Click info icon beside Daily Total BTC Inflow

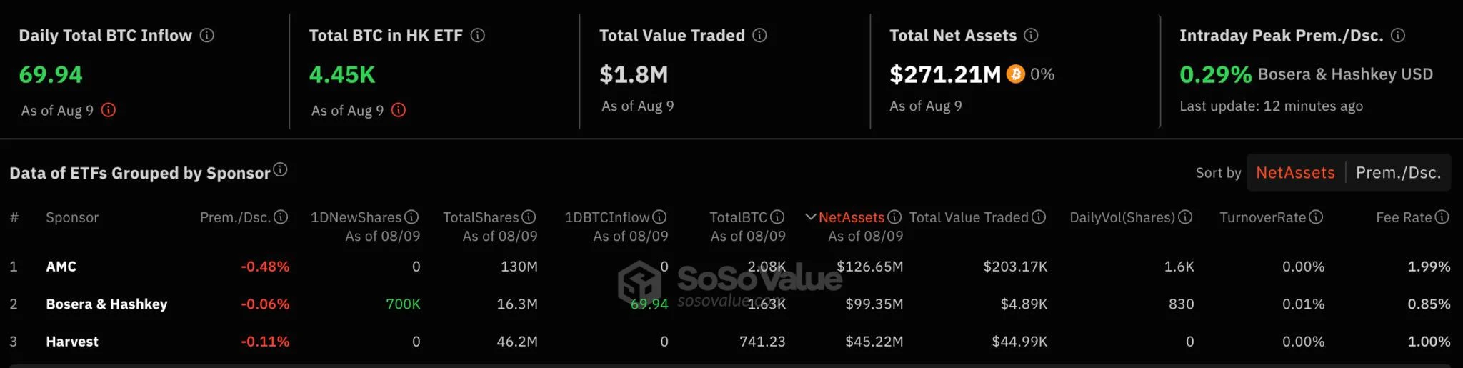207,35
